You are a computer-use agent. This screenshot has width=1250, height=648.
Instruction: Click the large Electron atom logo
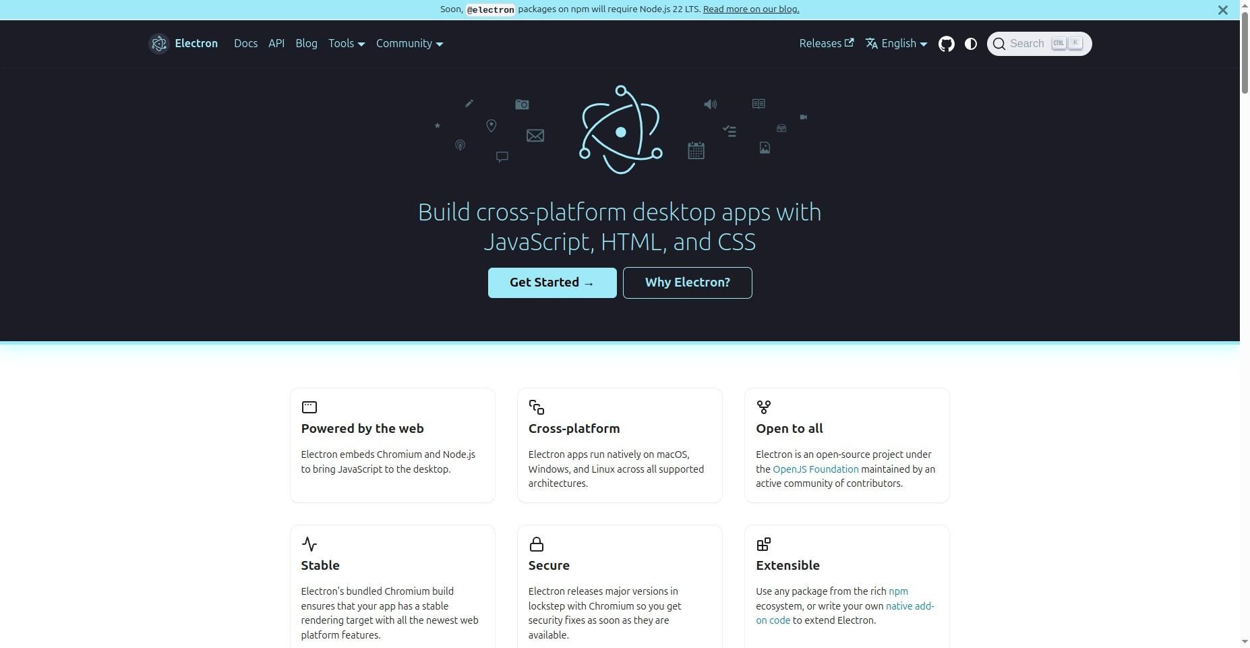coord(621,129)
